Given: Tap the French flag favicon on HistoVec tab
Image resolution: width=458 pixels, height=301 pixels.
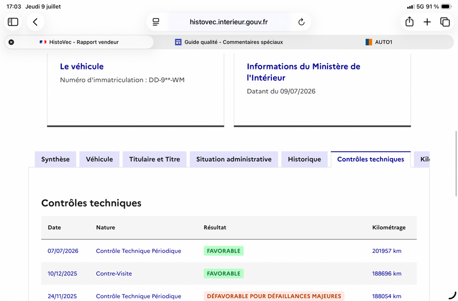Looking at the screenshot, I should pyautogui.click(x=43, y=42).
